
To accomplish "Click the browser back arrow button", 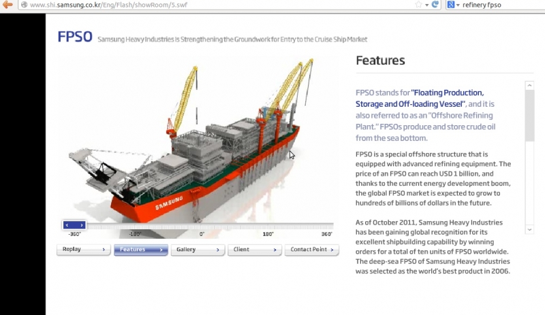I will coord(7,5).
